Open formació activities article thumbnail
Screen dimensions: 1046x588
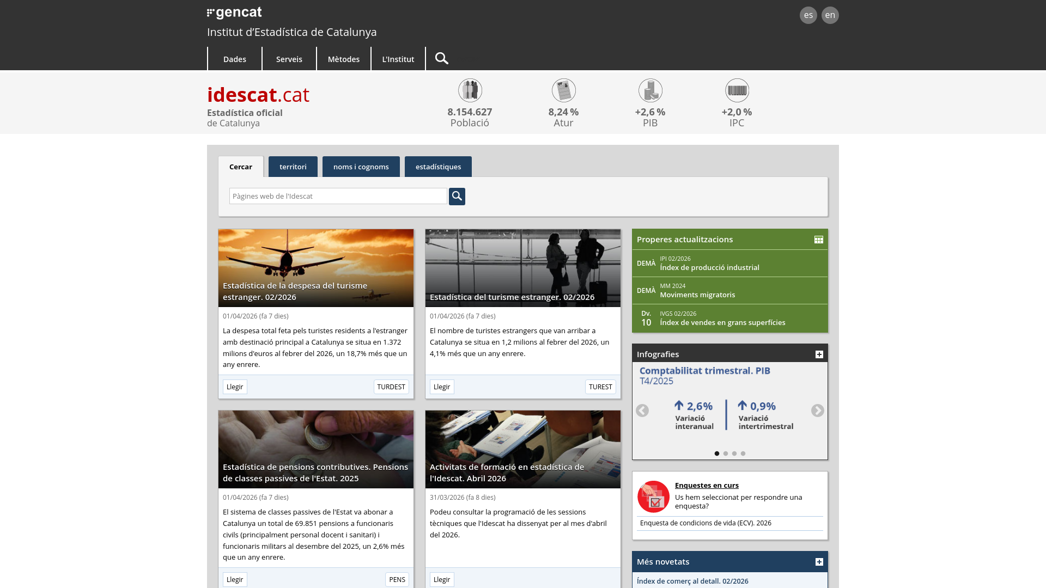[x=523, y=449]
